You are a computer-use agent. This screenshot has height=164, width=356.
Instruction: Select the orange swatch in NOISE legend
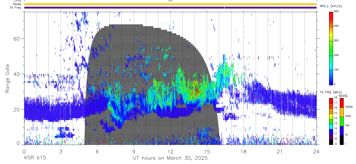(x=342, y=112)
